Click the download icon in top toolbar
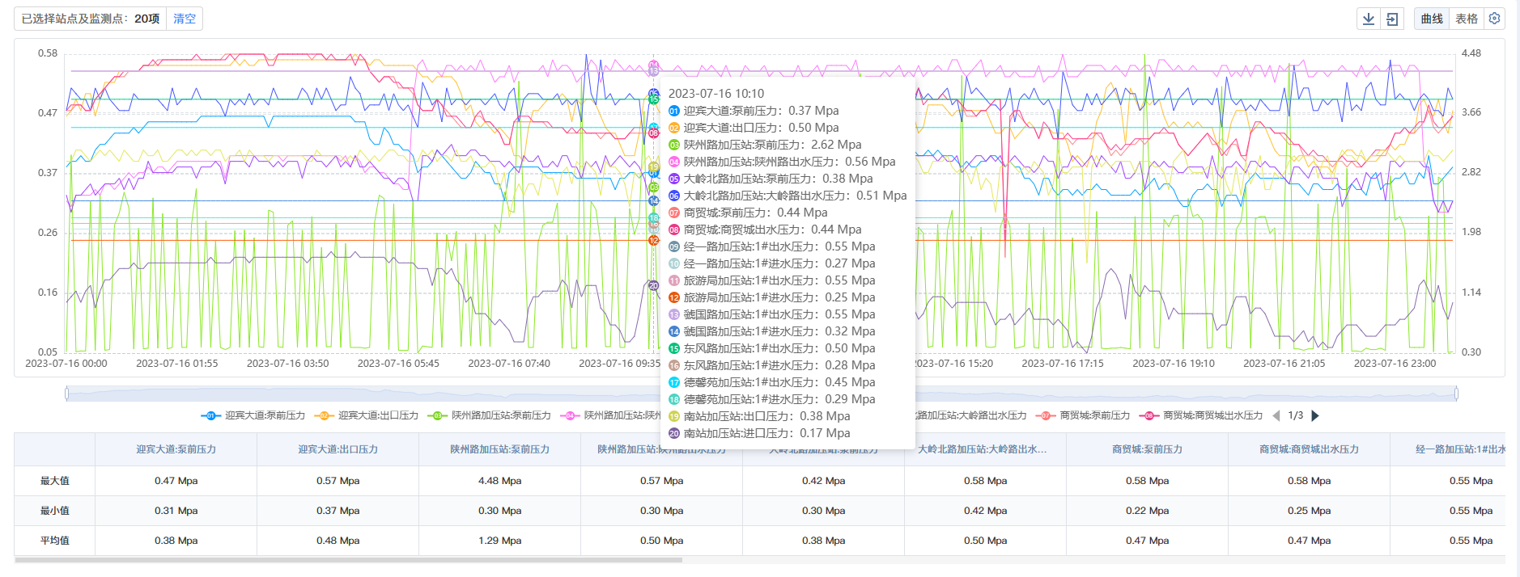Image resolution: width=1520 pixels, height=577 pixels. coord(1369,19)
